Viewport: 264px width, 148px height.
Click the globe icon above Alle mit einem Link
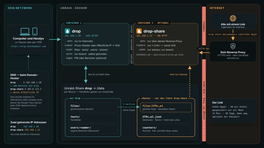coord(233,18)
